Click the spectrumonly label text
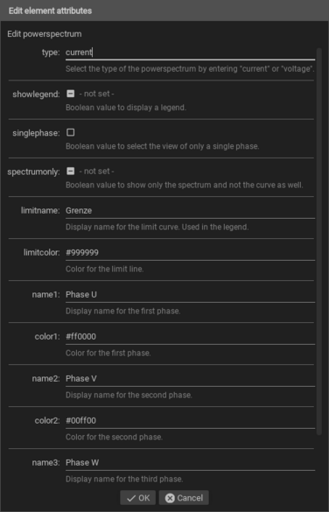The width and height of the screenshot is (329, 512). (x=33, y=172)
